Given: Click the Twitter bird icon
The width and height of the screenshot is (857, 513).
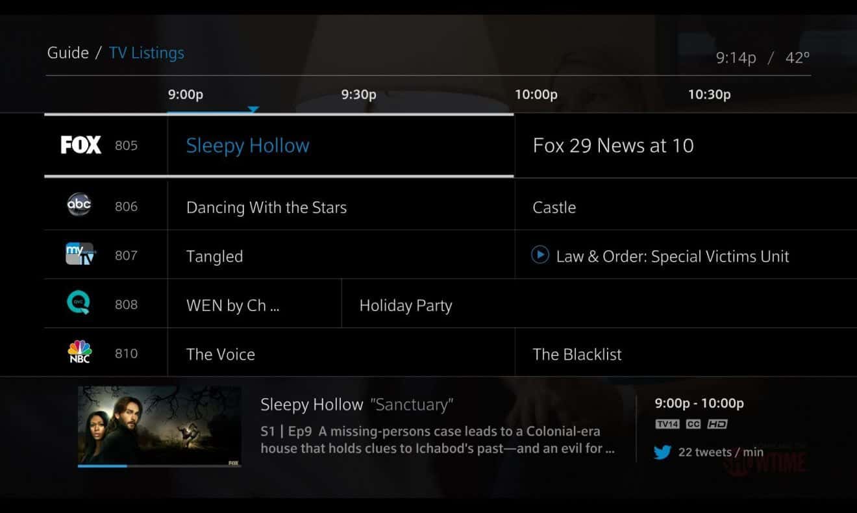Looking at the screenshot, I should click(x=662, y=452).
